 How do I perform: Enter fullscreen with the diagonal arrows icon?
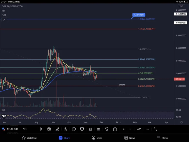[x=155, y=129]
